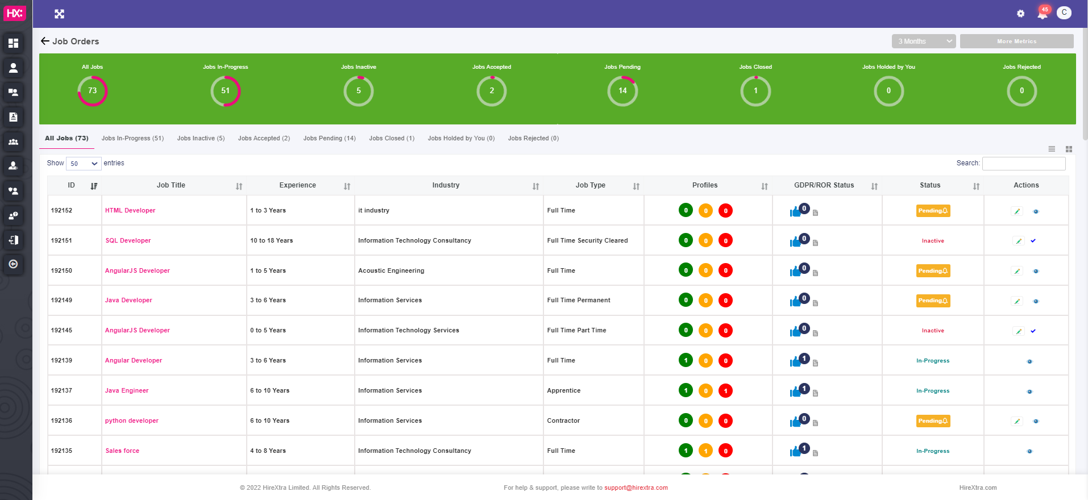Open the Java Engineer job link

127,390
